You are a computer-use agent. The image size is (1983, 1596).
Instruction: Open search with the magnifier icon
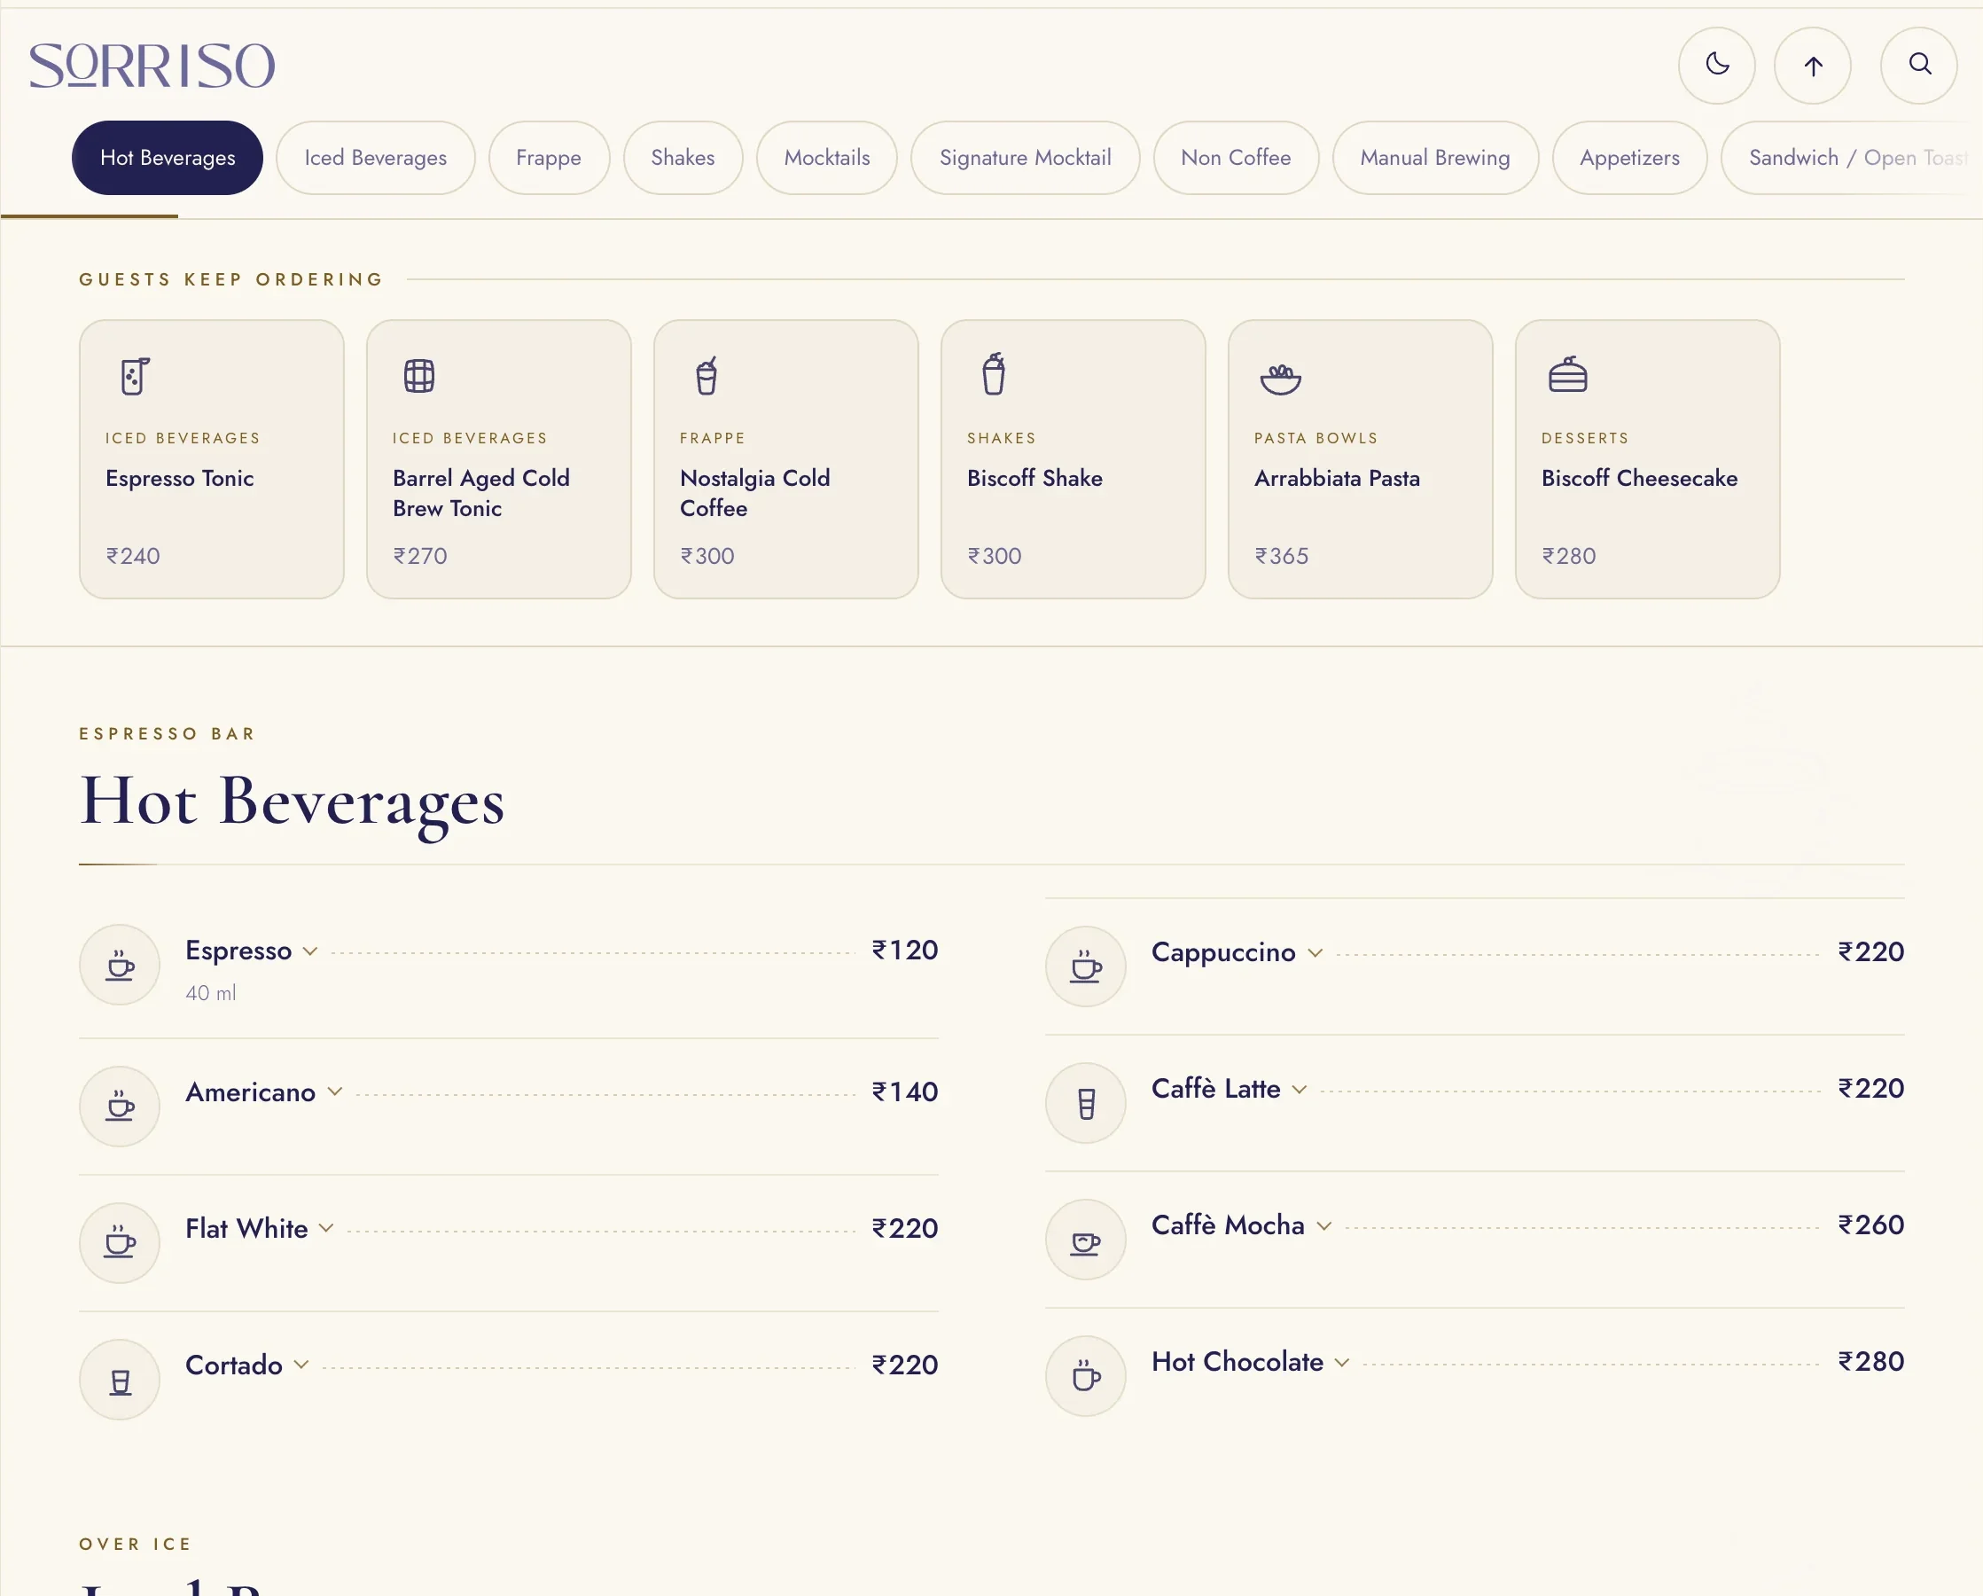pos(1918,66)
